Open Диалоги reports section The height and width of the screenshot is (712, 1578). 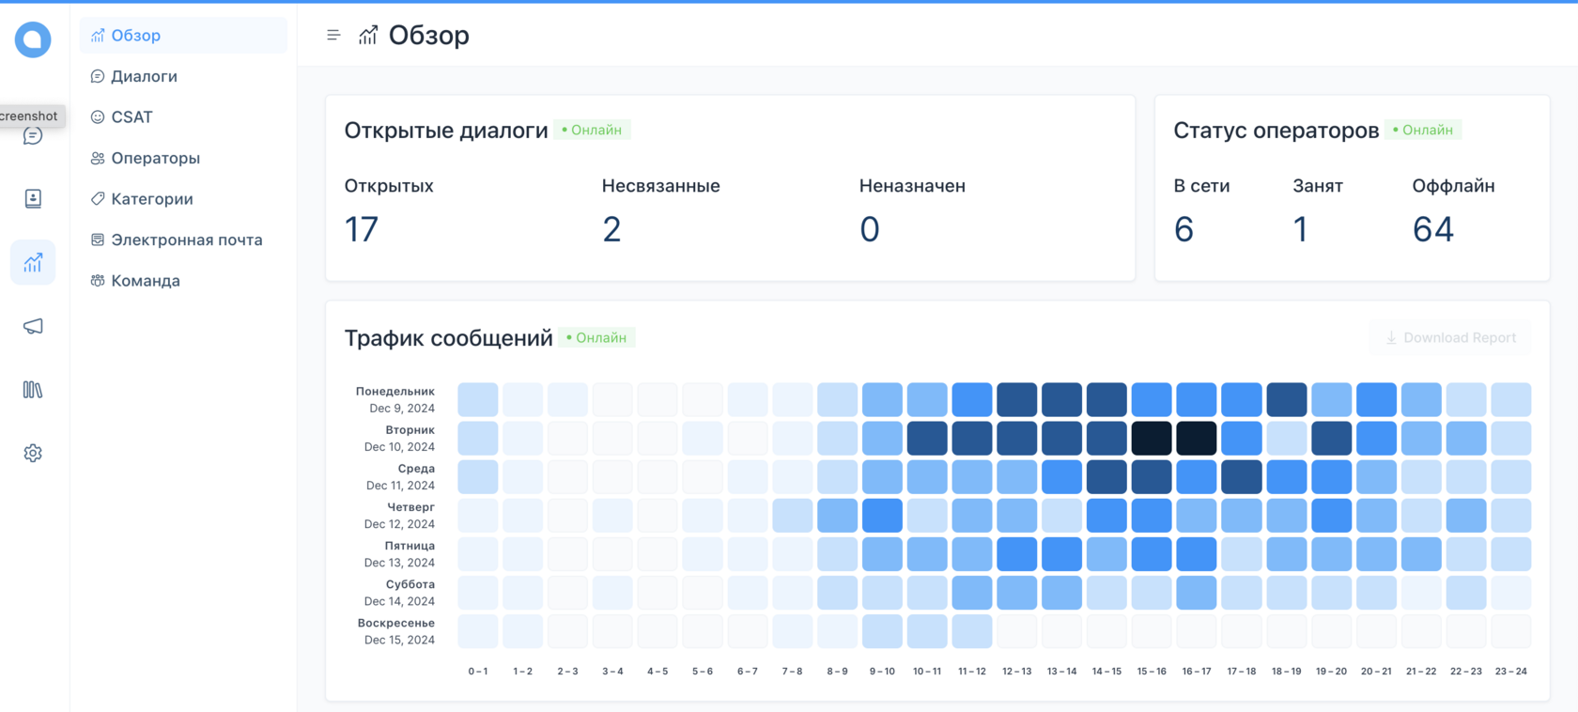click(x=183, y=76)
